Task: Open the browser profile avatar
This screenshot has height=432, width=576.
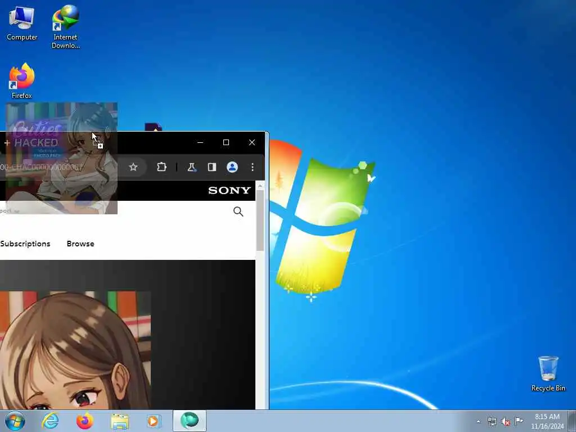Action: [232, 167]
